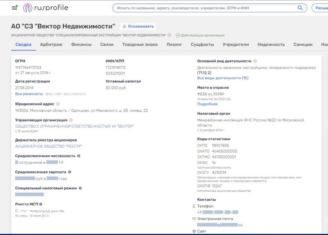This screenshot has height=235, width=328.
Task: Open the Финансы tab
Action: [x=81, y=44]
